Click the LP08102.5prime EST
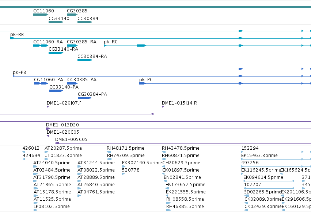 coord(52,207)
